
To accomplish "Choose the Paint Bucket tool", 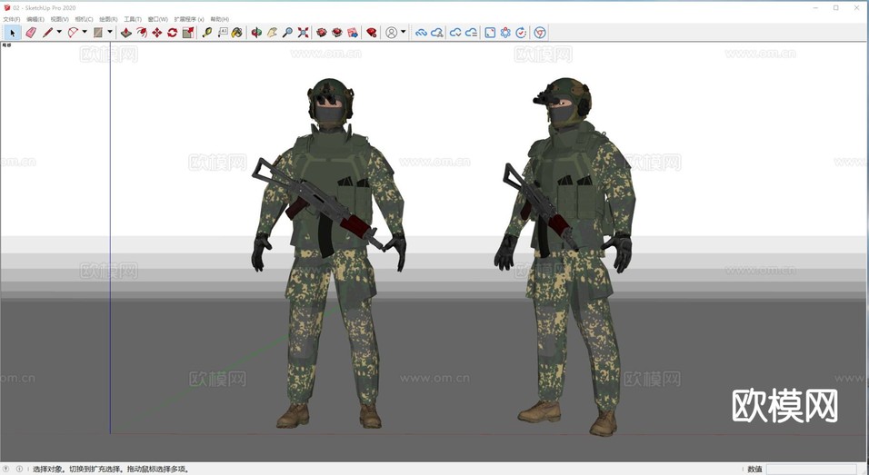I will [x=237, y=33].
